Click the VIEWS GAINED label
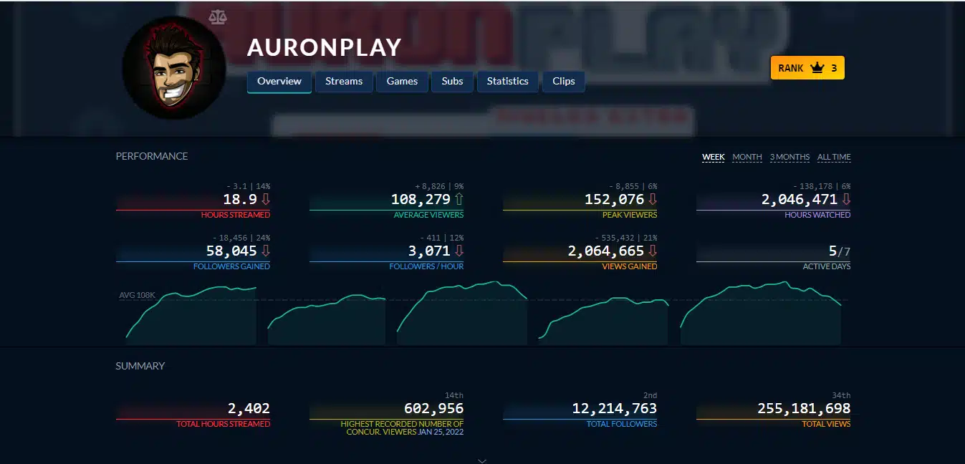 coord(628,266)
